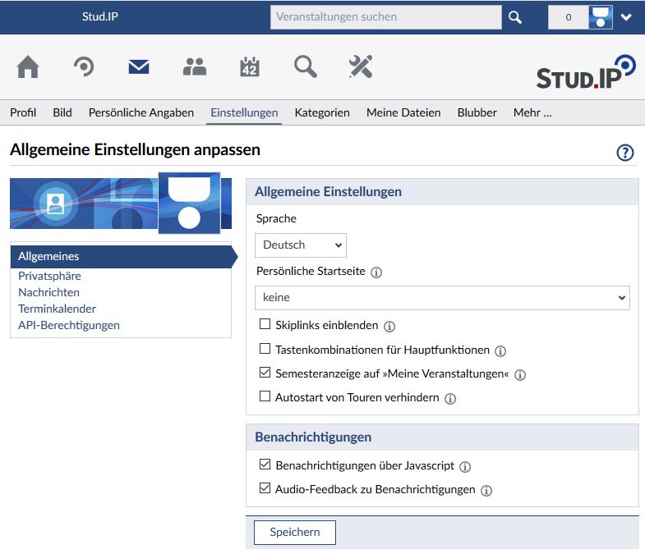Click the Speichern button
This screenshot has height=554, width=645.
(295, 532)
